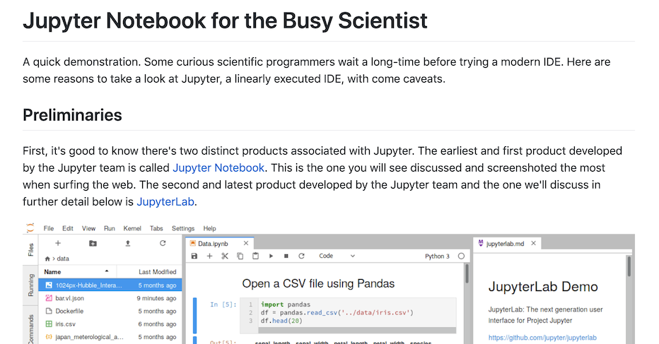
Task: Sort files by the Name column header
Action: click(77, 272)
